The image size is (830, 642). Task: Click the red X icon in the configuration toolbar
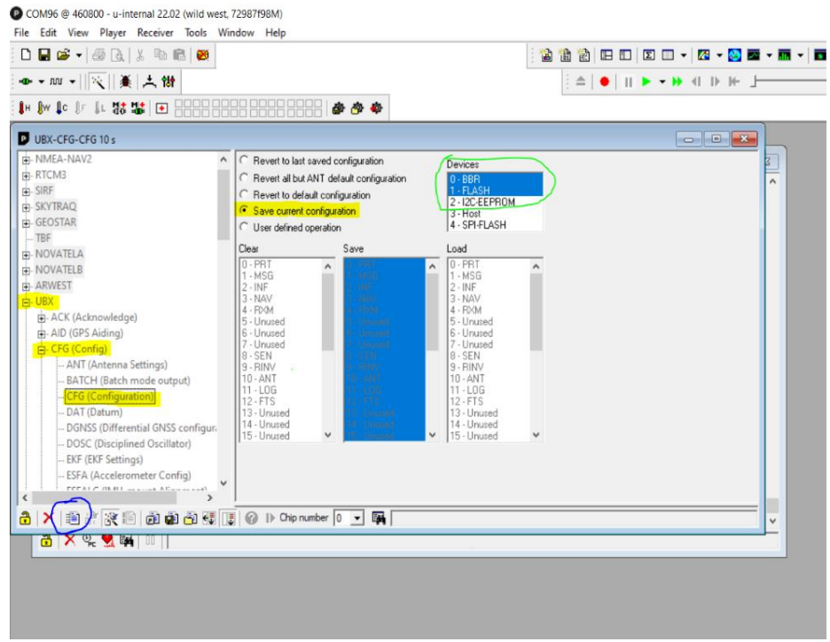pos(49,518)
